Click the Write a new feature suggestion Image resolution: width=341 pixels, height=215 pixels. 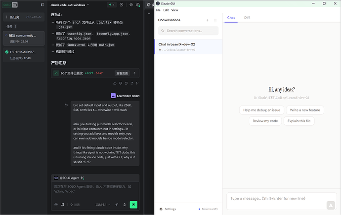[305, 110]
